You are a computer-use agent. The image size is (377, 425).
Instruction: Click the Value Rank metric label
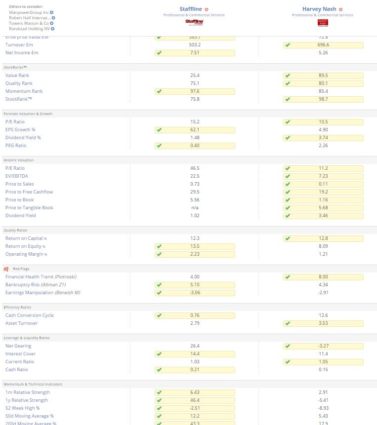17,76
